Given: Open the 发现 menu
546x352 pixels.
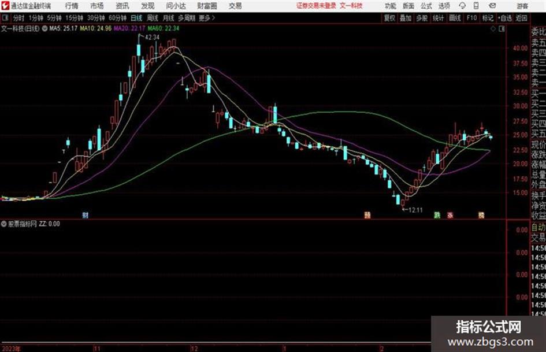Looking at the screenshot, I should [148, 6].
